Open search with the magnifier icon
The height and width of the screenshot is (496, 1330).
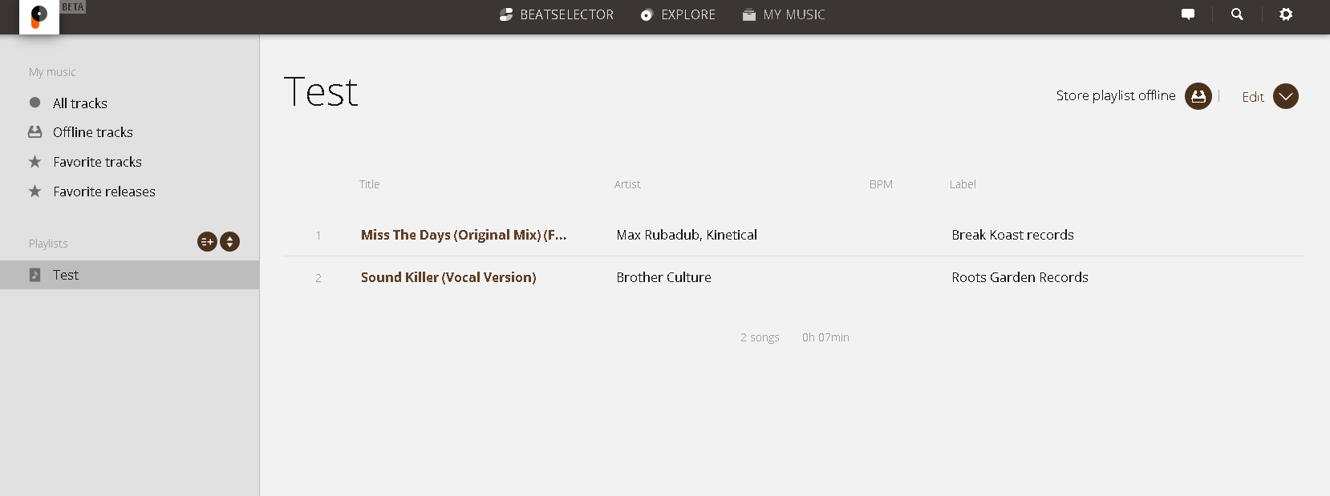click(x=1237, y=14)
